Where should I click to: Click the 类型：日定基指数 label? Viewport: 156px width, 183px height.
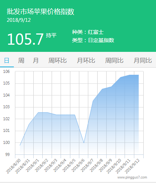93,40
